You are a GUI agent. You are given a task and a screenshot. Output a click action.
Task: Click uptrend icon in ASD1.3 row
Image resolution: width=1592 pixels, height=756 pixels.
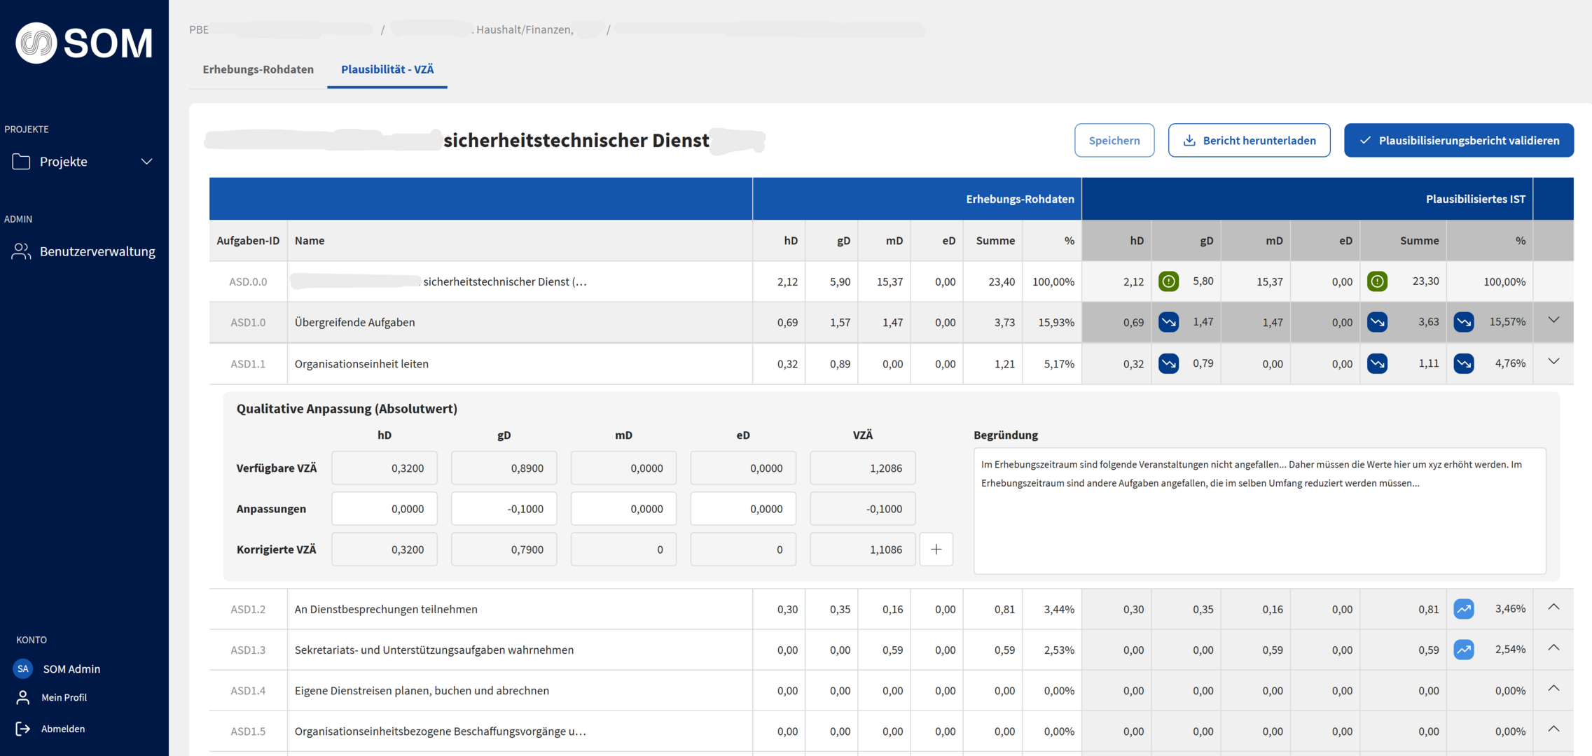[1464, 650]
